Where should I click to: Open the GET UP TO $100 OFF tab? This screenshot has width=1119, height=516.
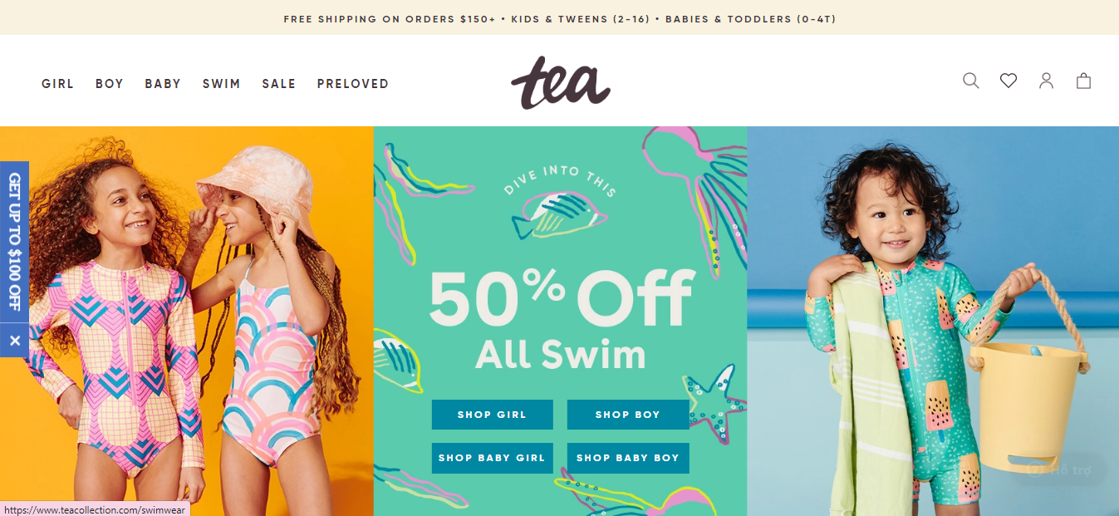14,242
